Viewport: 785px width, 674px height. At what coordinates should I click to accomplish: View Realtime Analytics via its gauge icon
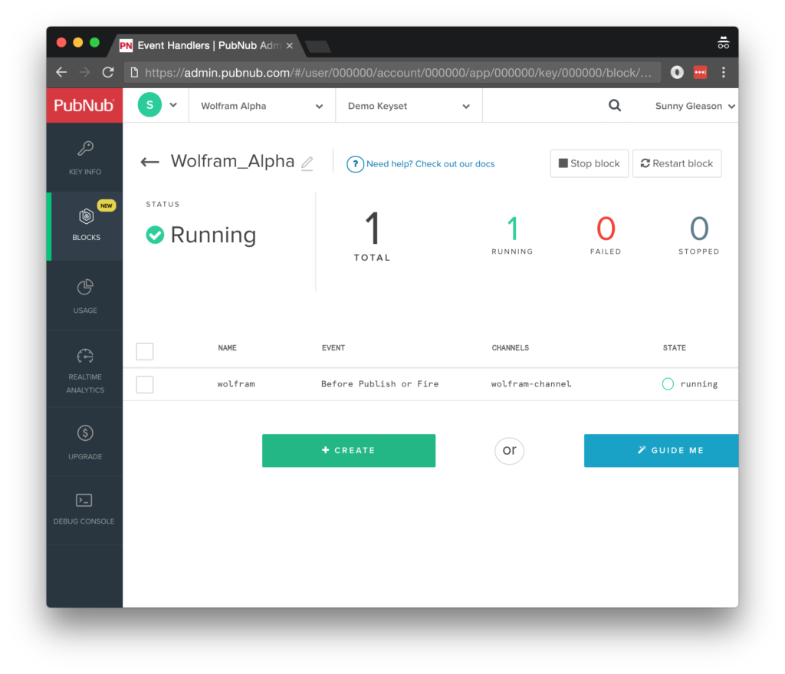[x=84, y=357]
